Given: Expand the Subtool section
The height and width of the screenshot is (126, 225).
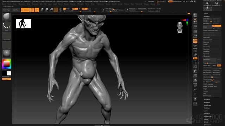Looking at the screenshot, I should click(206, 14).
